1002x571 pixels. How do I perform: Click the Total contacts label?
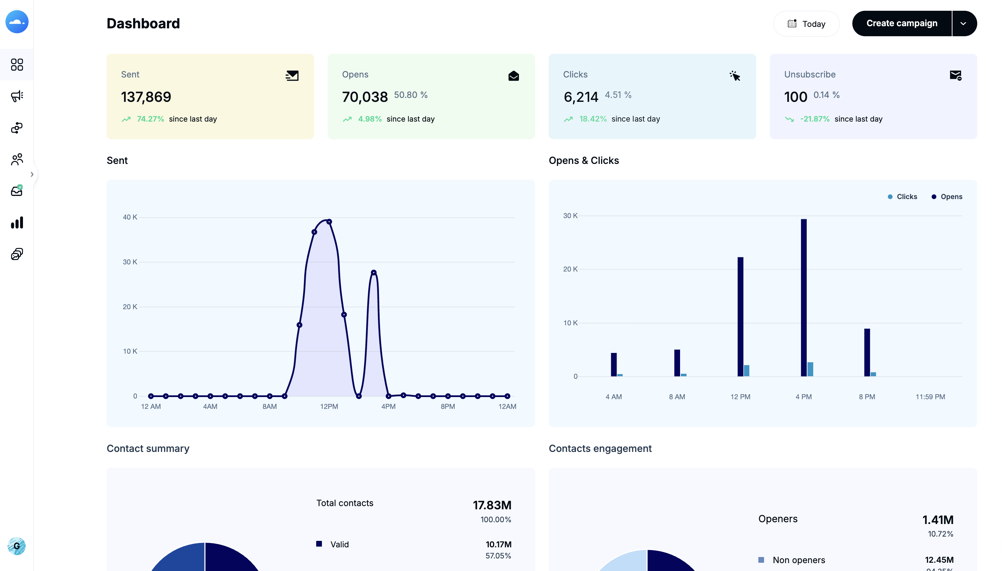345,503
